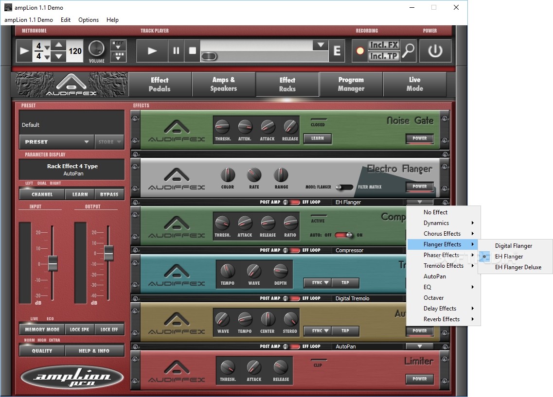Toggle the LOCK EFF button
The image size is (553, 397).
(x=109, y=329)
